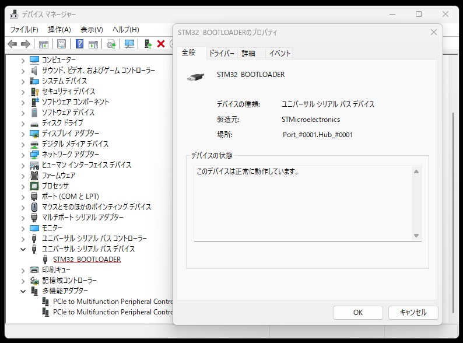Click the Back arrow toolbar icon
Image resolution: width=463 pixels, height=343 pixels.
point(12,44)
